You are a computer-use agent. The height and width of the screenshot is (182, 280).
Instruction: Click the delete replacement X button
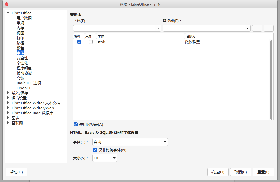pos(268,28)
